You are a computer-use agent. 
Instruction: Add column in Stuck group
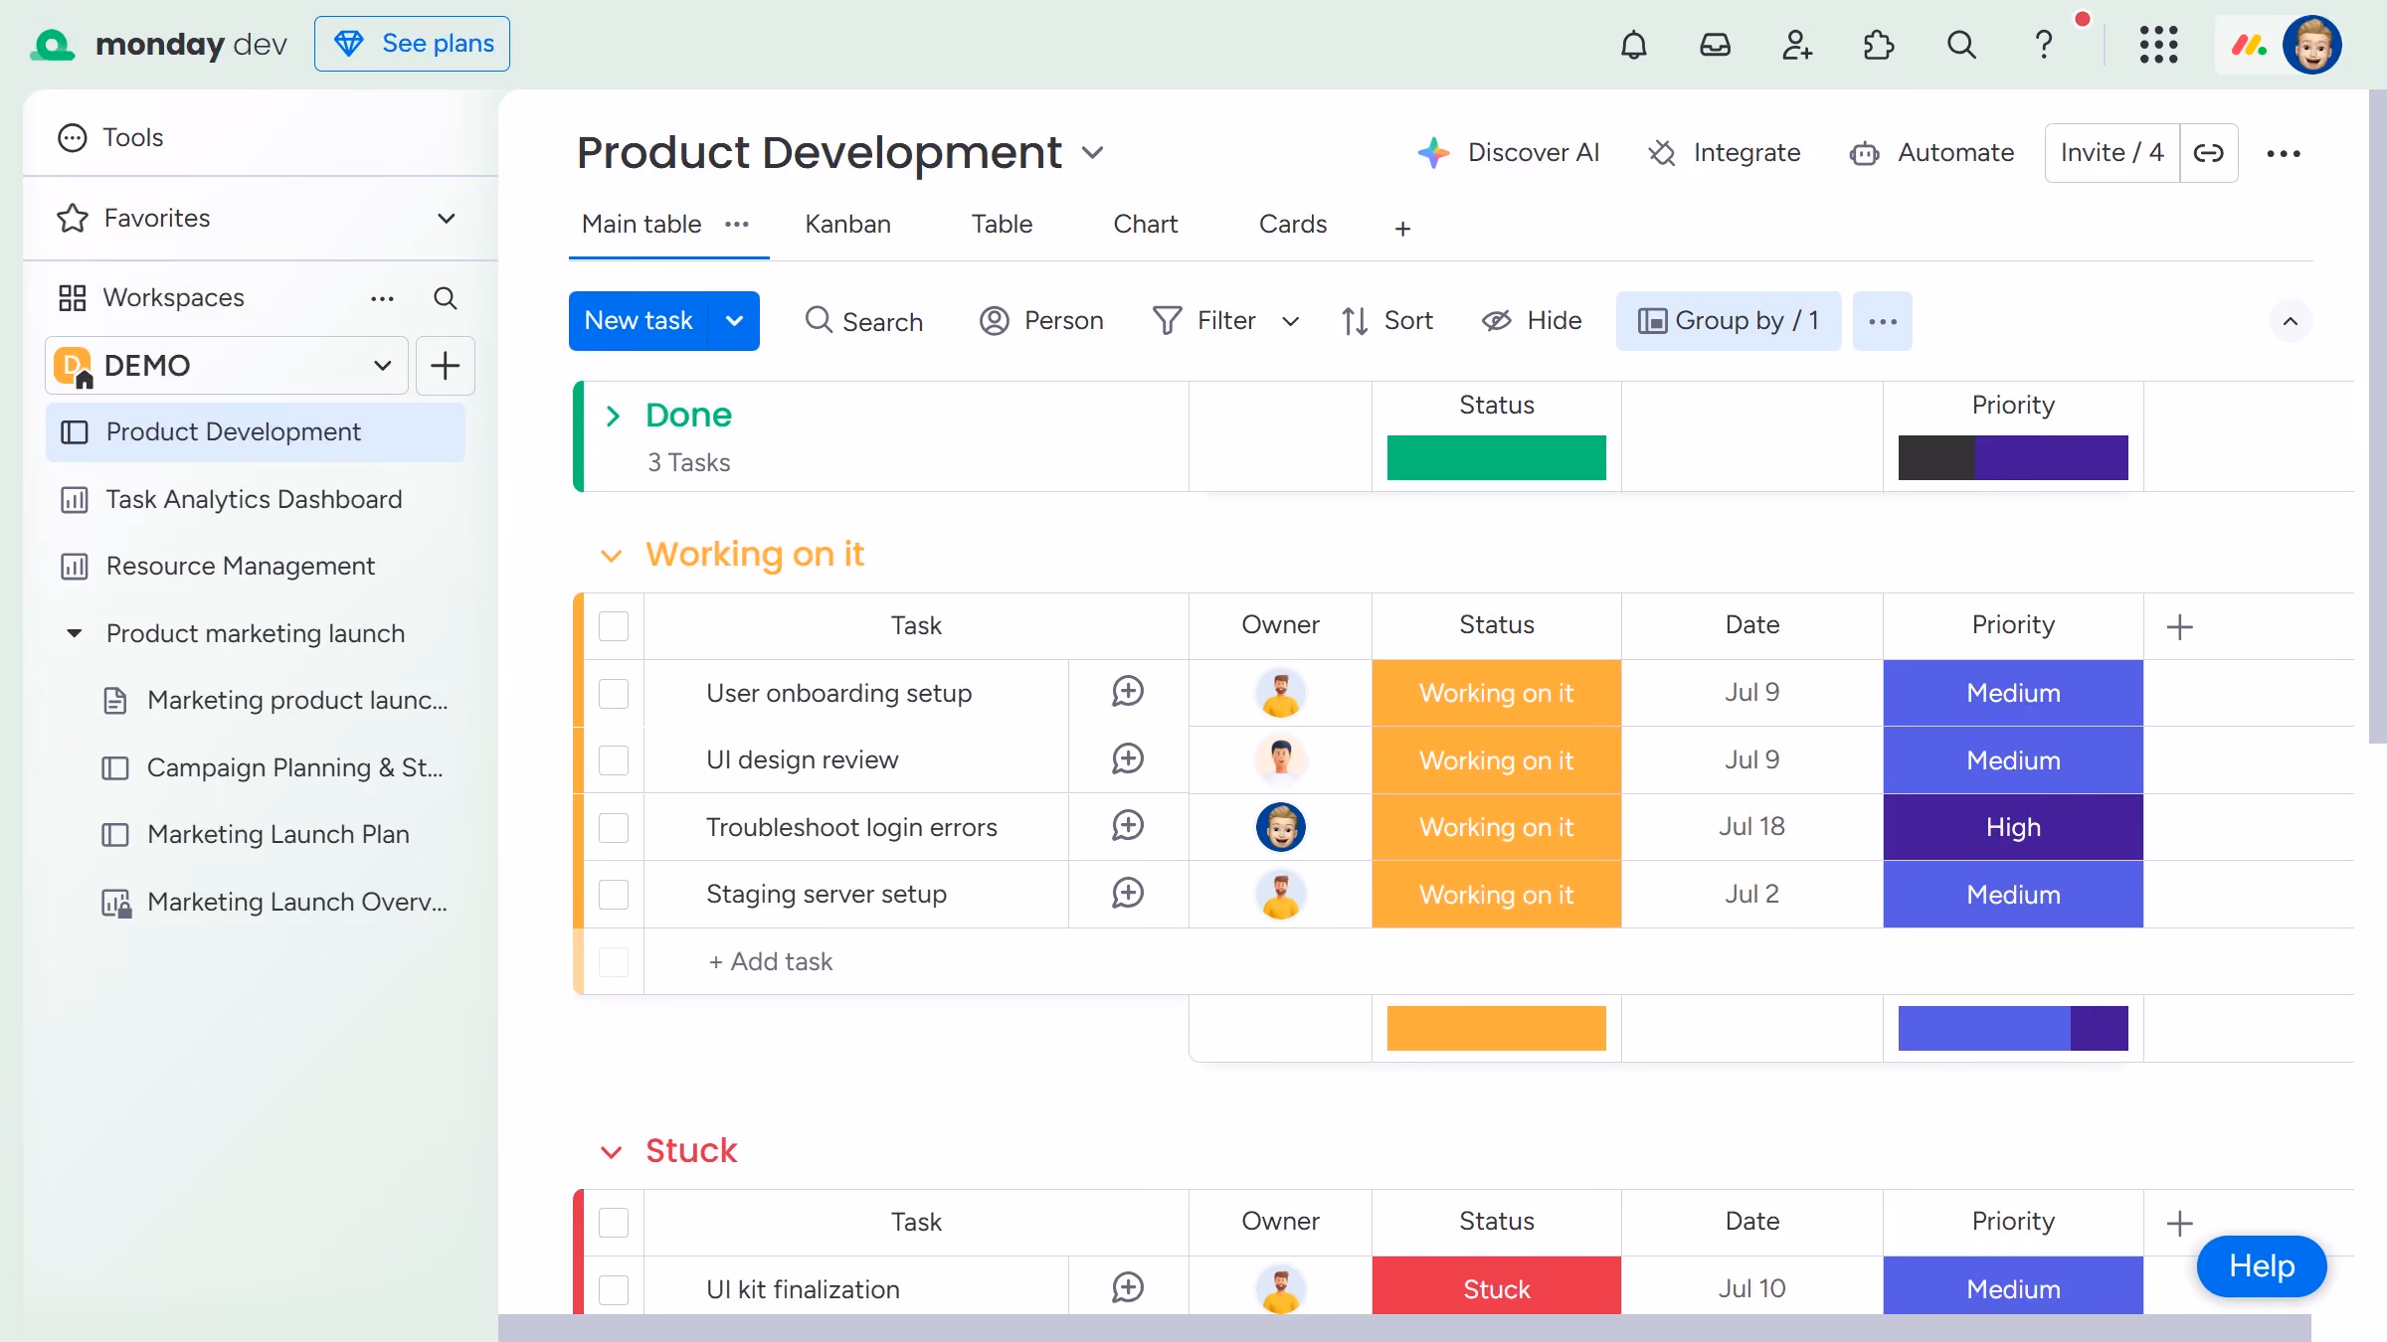pyautogui.click(x=2180, y=1223)
